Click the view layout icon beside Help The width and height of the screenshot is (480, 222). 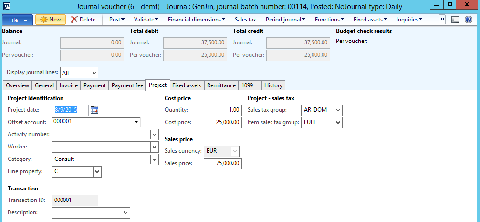point(455,20)
